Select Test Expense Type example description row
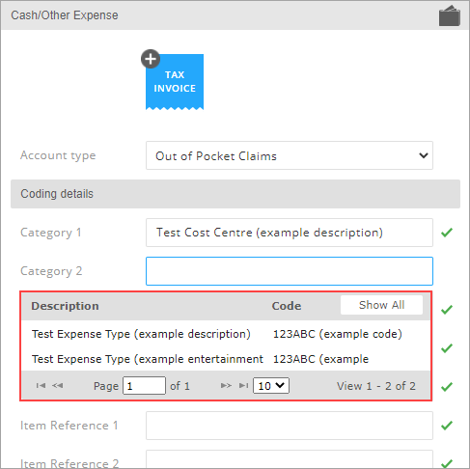Viewport: 470px width, 469px height. tap(226, 334)
